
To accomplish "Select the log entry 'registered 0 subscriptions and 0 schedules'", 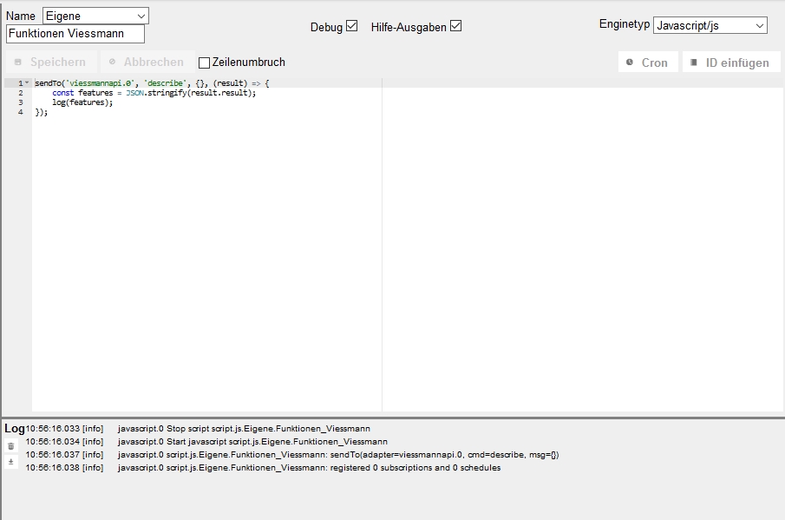I will click(310, 467).
